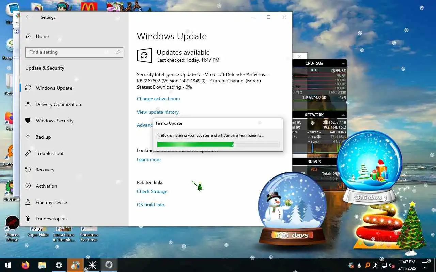Screen dimensions: 436x272
Task: Click the decorated Christmas tree desktop widget
Action: tap(412, 228)
